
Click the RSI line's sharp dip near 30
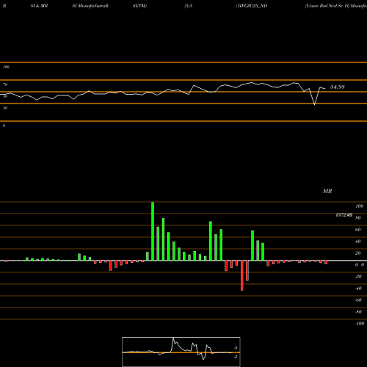(x=315, y=104)
